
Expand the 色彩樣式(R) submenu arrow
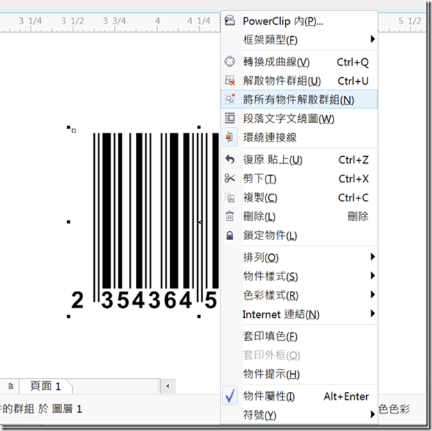372,294
